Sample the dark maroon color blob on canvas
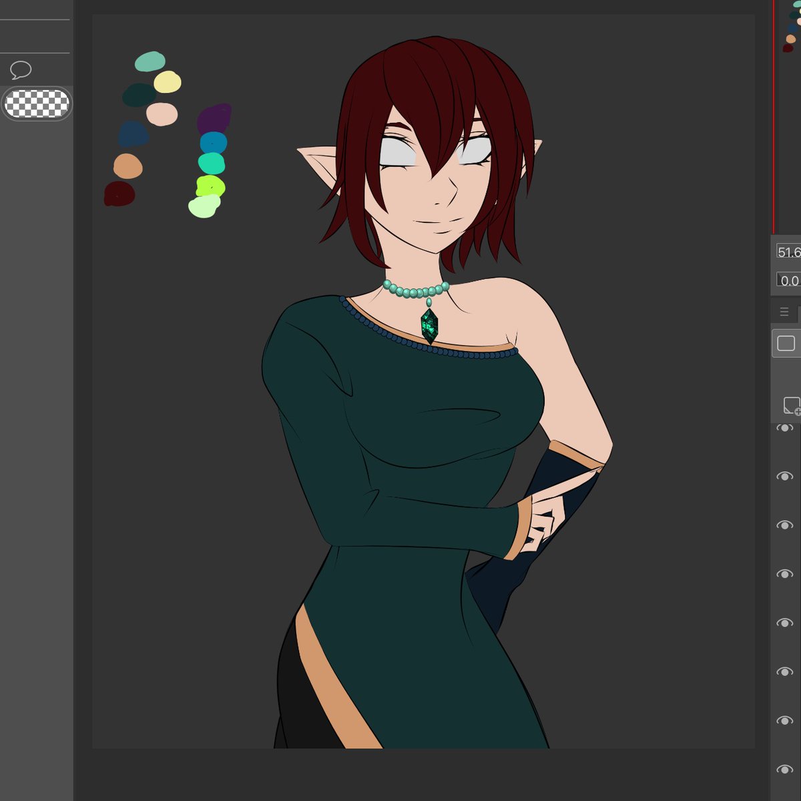 [x=119, y=194]
